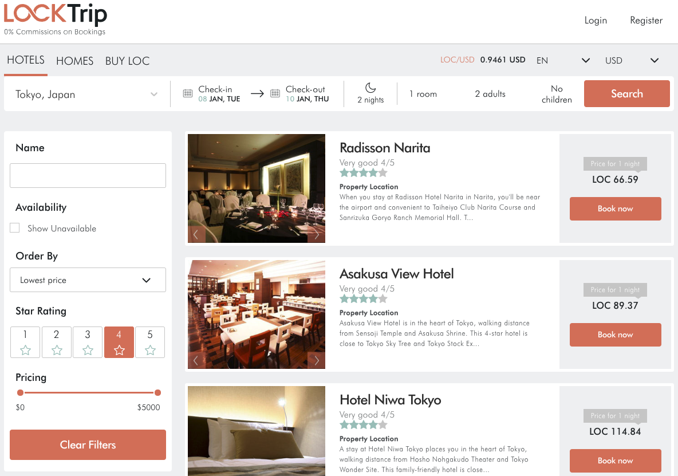
Task: Open the Asakusa View Hotel title
Action: [x=396, y=274]
